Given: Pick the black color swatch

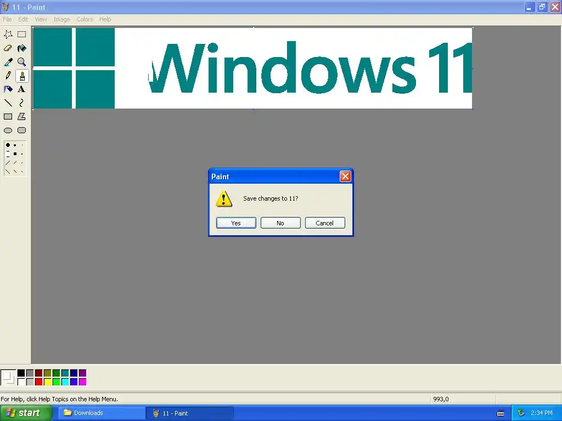Looking at the screenshot, I should 21,373.
